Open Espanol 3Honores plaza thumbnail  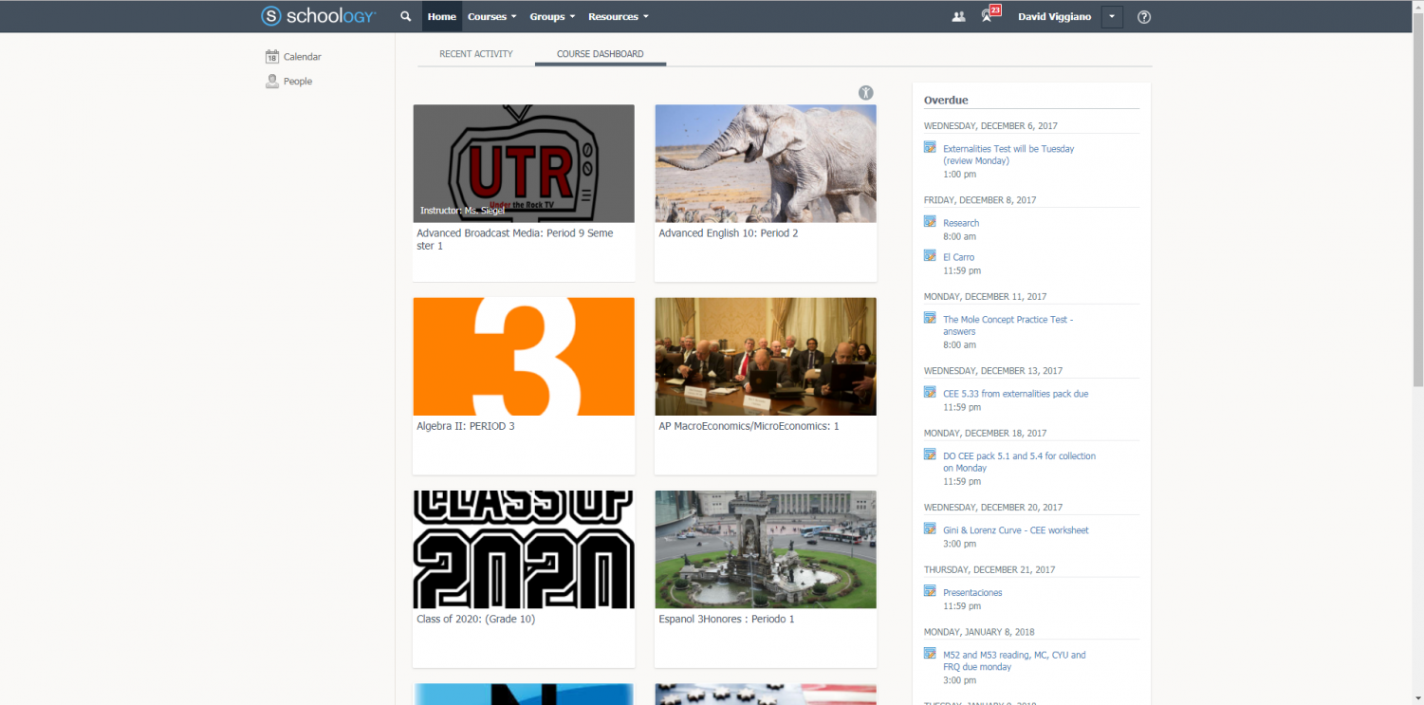tap(766, 549)
